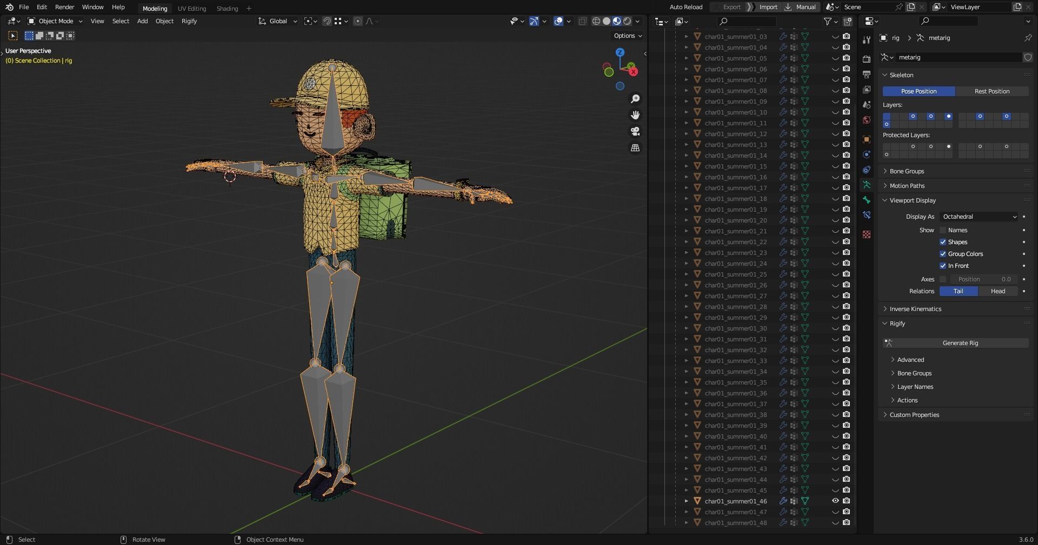1038x545 pixels.
Task: Set Relations to Head
Action: coord(998,291)
